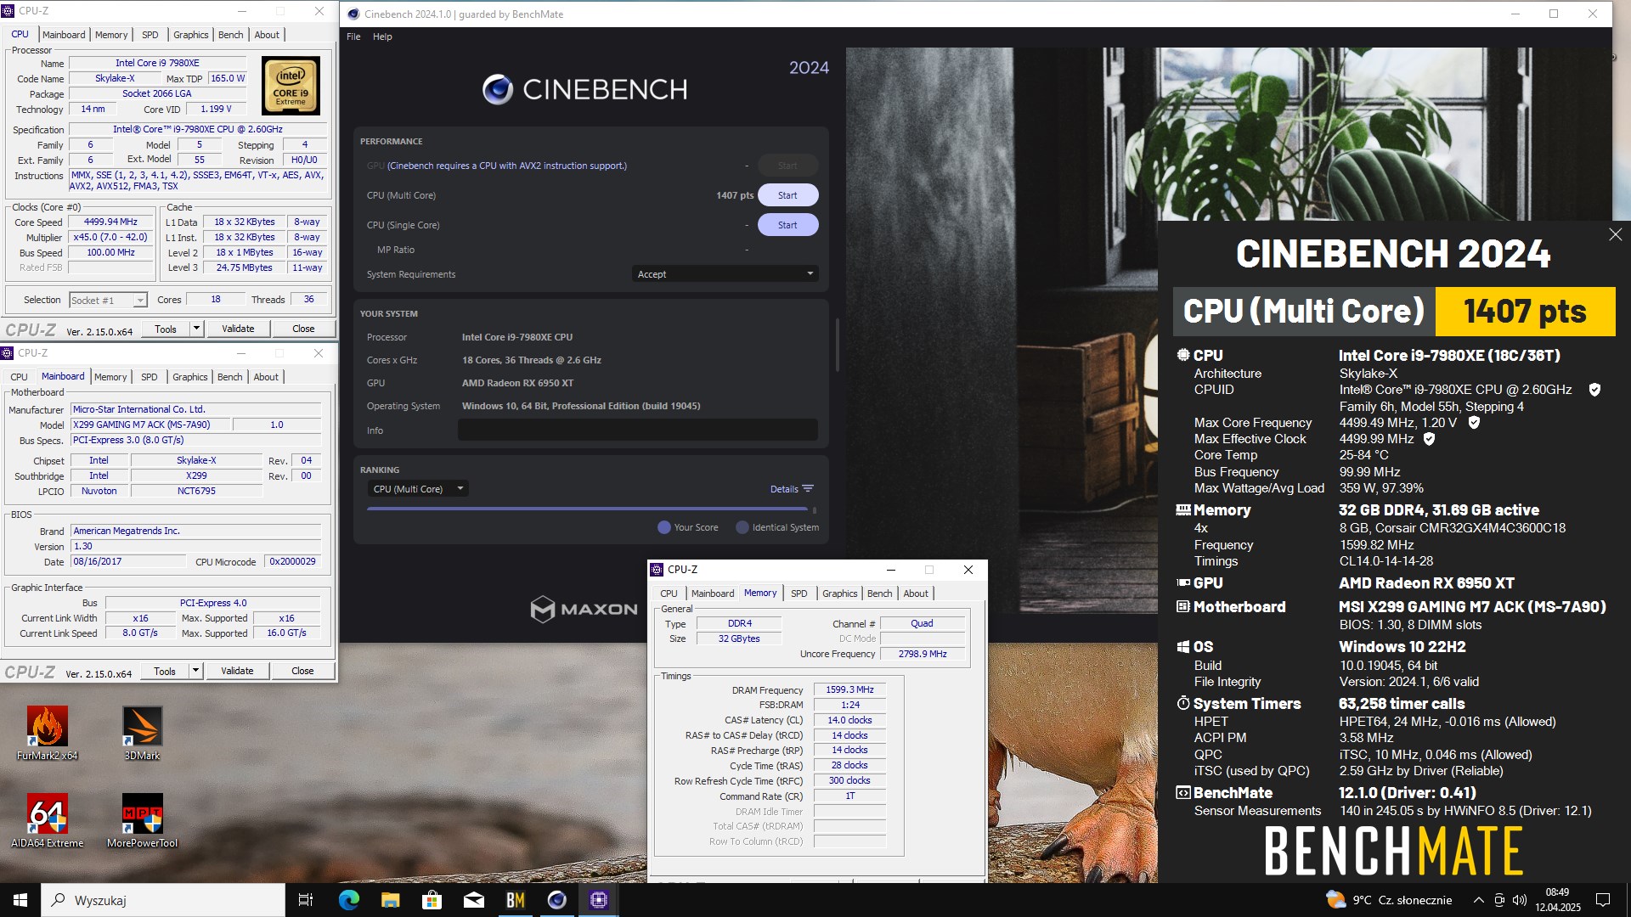Click Tools button in top CPU-Z
This screenshot has height=917, width=1631.
click(166, 329)
